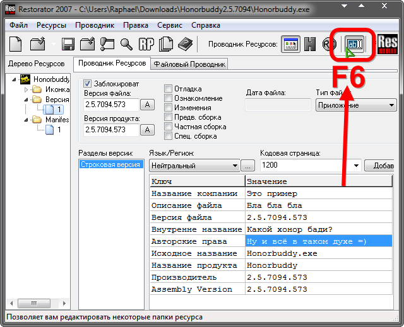Screen dimensions: 404x327
Task: Click the A button beside Версия продукта
Action: (147, 130)
